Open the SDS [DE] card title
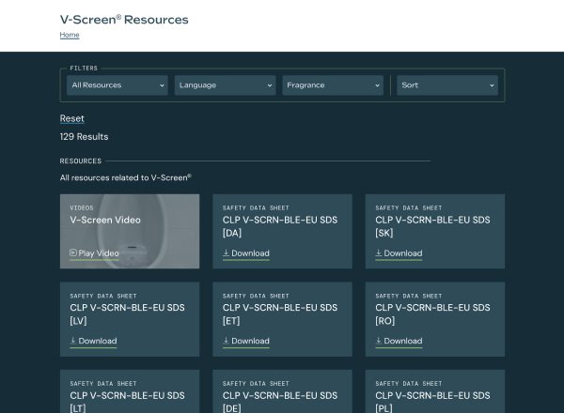The width and height of the screenshot is (564, 413). (x=280, y=402)
